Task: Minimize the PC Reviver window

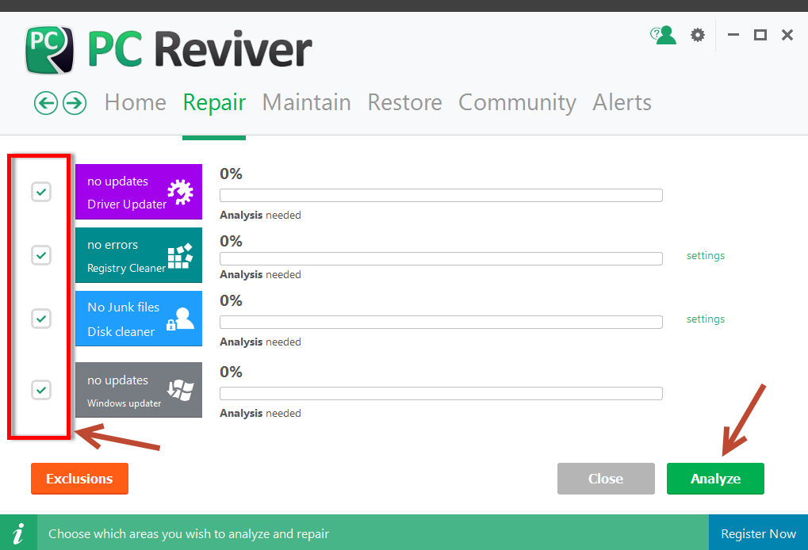Action: pos(733,35)
